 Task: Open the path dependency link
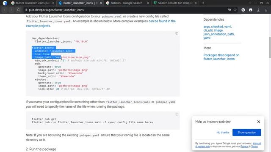pos(230,34)
